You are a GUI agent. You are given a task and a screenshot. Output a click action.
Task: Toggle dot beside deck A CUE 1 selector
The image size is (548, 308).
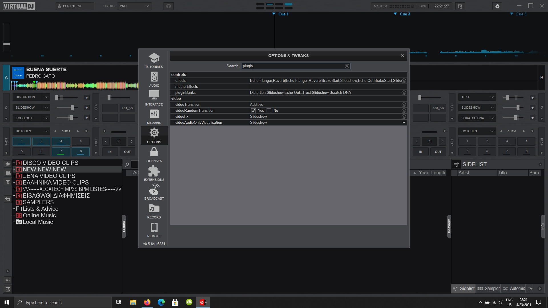(86, 131)
